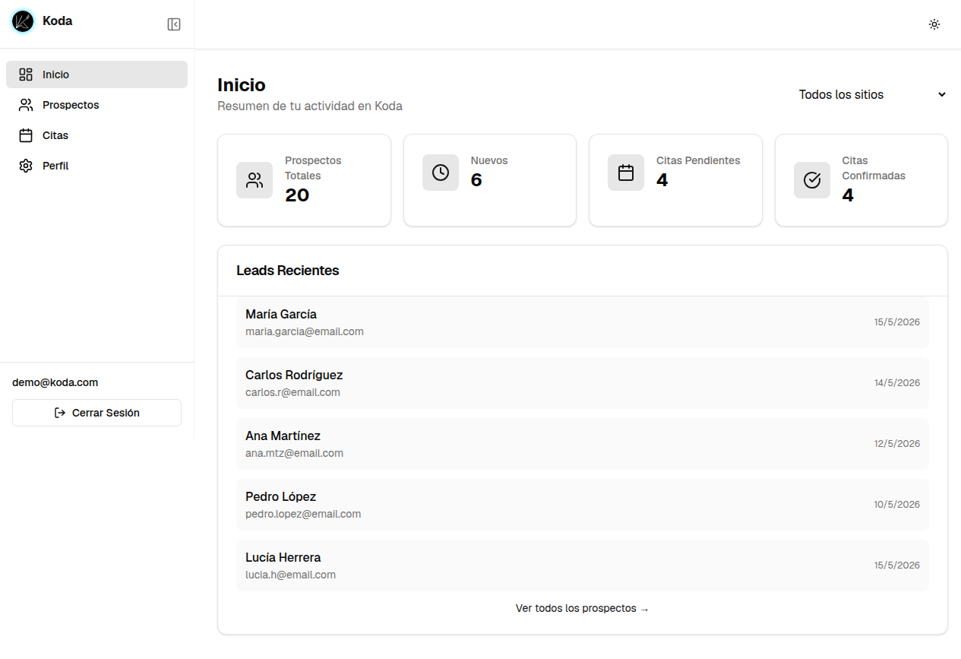The width and height of the screenshot is (961, 659).
Task: Click the Koda logo avatar
Action: 23,21
